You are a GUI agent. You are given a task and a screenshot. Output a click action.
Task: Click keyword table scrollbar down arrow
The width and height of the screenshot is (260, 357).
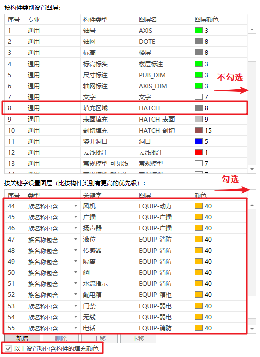pyautogui.click(x=252, y=329)
